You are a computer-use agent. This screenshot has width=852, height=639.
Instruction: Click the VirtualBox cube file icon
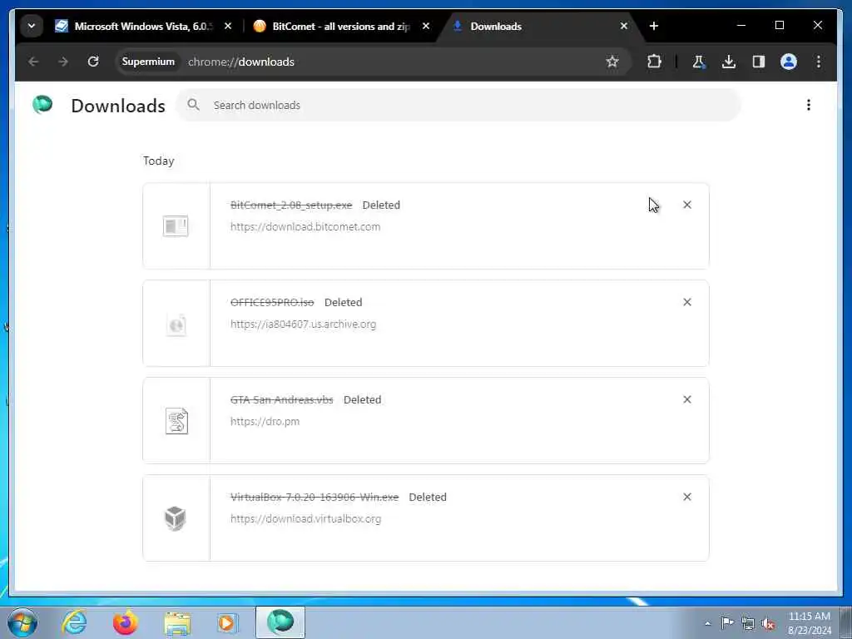176,518
